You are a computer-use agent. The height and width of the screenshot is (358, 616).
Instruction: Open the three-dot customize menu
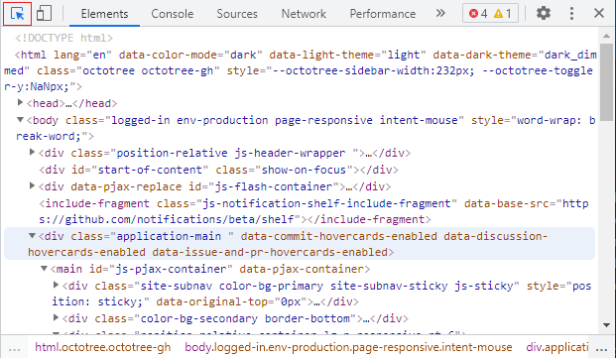tap(571, 13)
